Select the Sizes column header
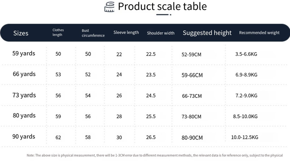The image size is (290, 161). click(21, 33)
